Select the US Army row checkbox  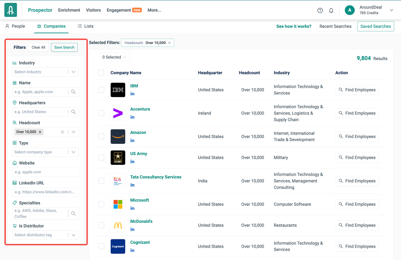tap(101, 158)
